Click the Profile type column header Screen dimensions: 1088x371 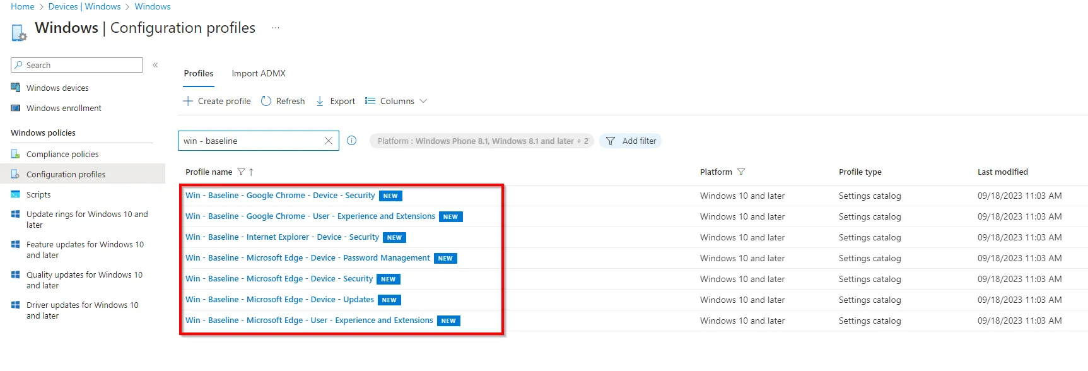860,172
